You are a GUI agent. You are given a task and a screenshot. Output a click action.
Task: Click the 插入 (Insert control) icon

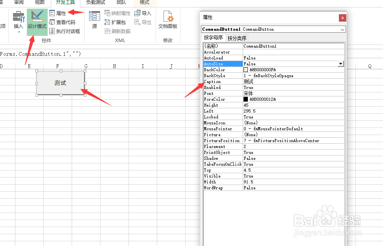coord(18,17)
